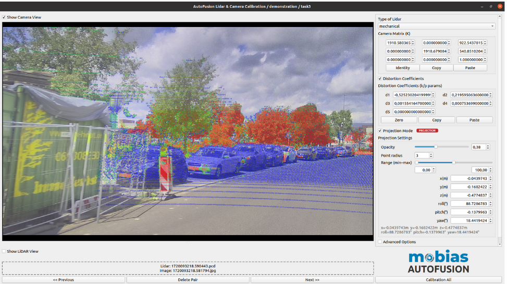
Task: Click the Calibration All button
Action: [x=438, y=280]
